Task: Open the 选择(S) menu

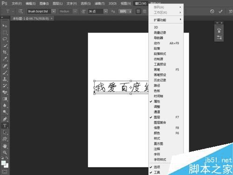Action: 86,3
